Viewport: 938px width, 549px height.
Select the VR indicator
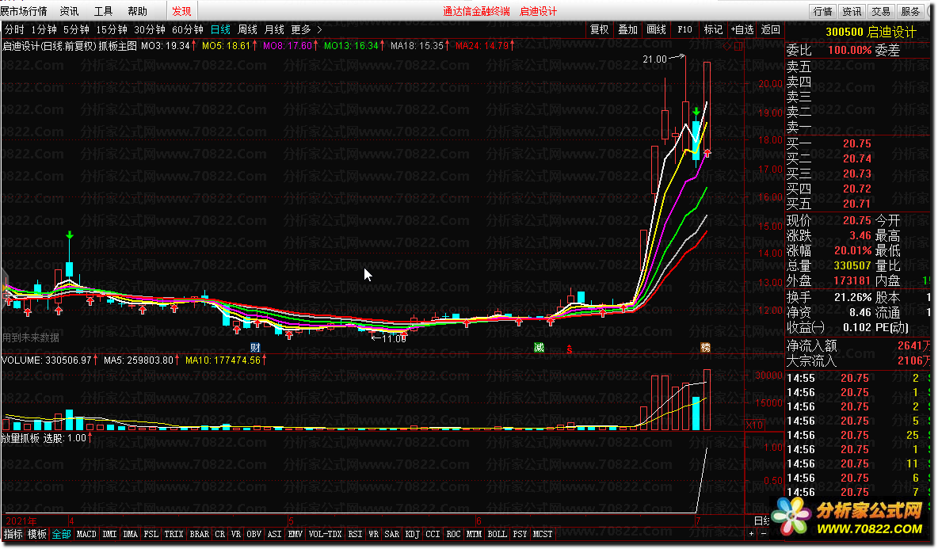click(236, 534)
